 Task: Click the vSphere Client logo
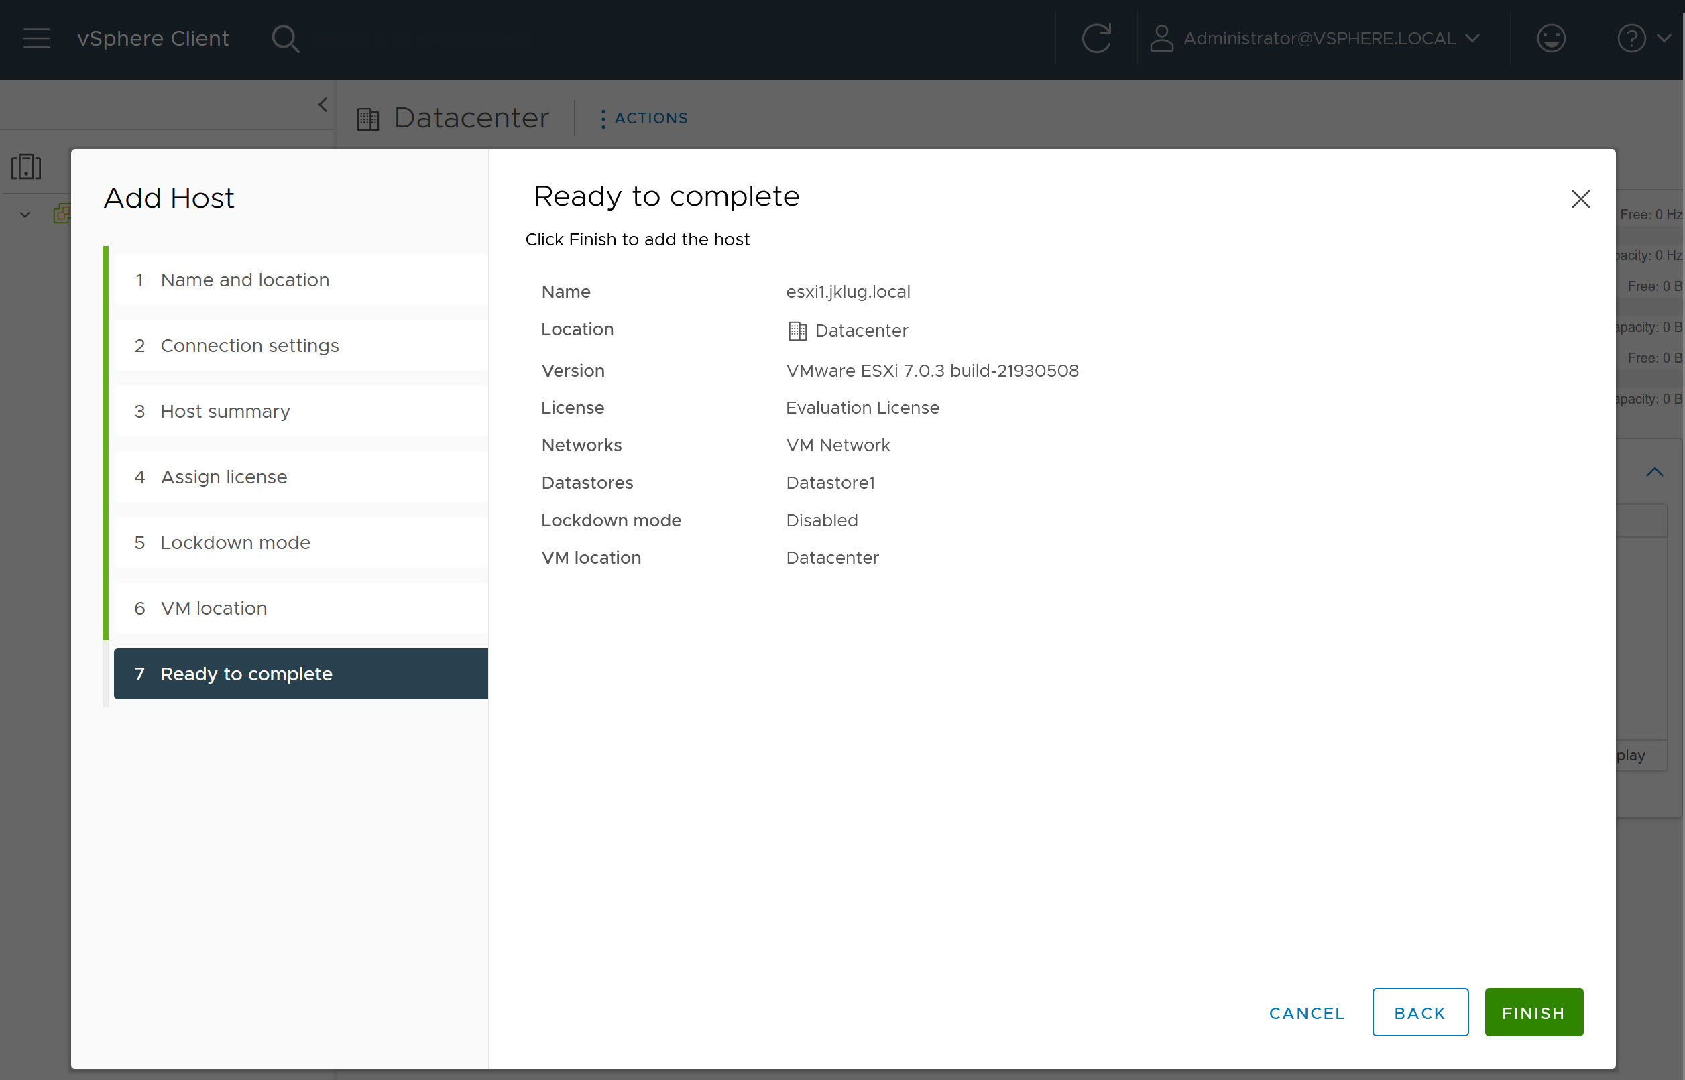(152, 39)
